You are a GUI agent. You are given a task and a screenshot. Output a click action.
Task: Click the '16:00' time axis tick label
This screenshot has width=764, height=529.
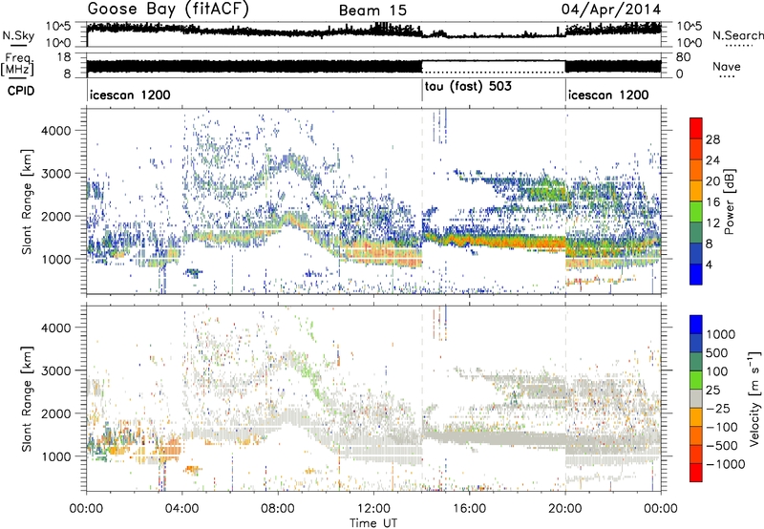(469, 509)
